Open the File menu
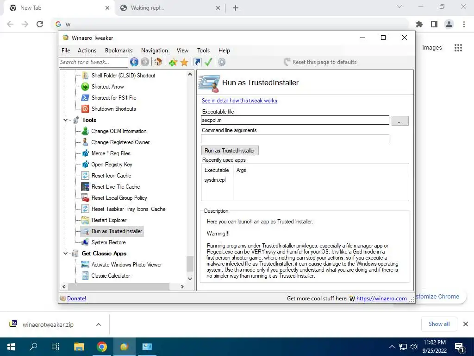Image resolution: width=474 pixels, height=356 pixels. tap(66, 51)
